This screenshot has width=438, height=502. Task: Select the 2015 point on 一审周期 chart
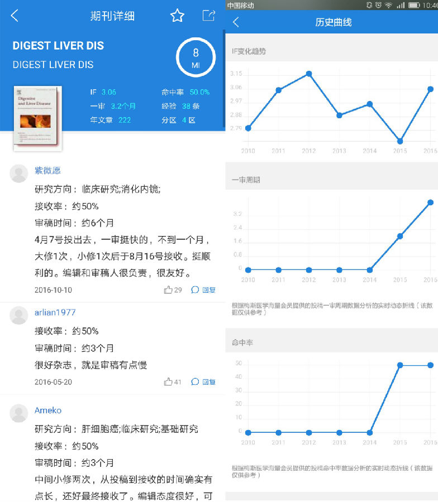400,236
